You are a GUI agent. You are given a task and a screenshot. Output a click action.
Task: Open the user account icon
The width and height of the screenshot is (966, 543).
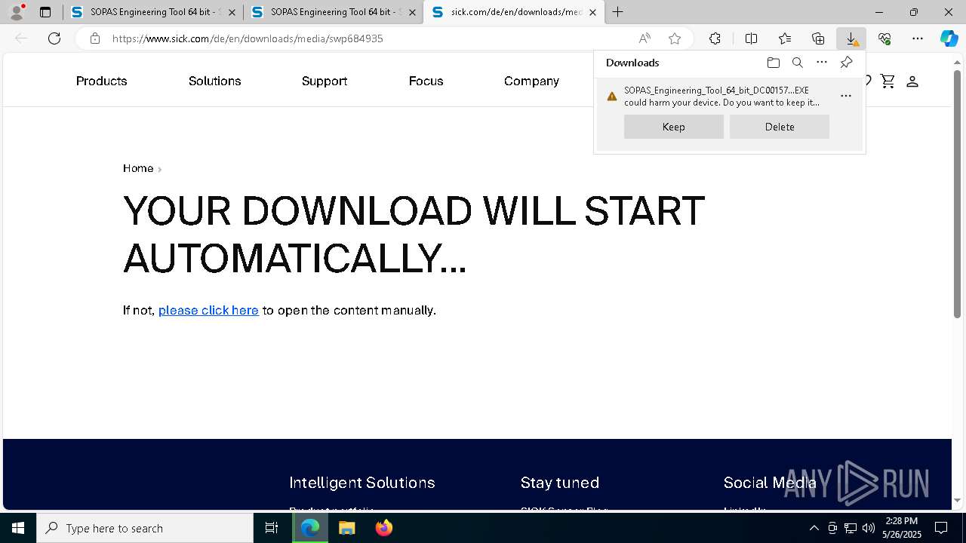[x=912, y=81]
